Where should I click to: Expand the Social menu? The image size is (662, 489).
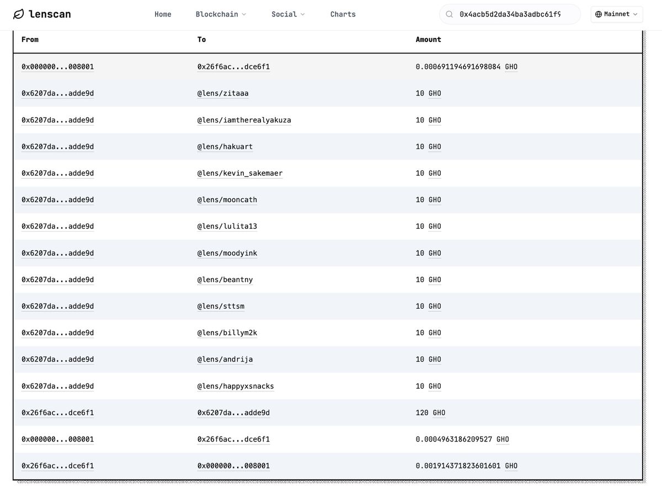coord(288,14)
